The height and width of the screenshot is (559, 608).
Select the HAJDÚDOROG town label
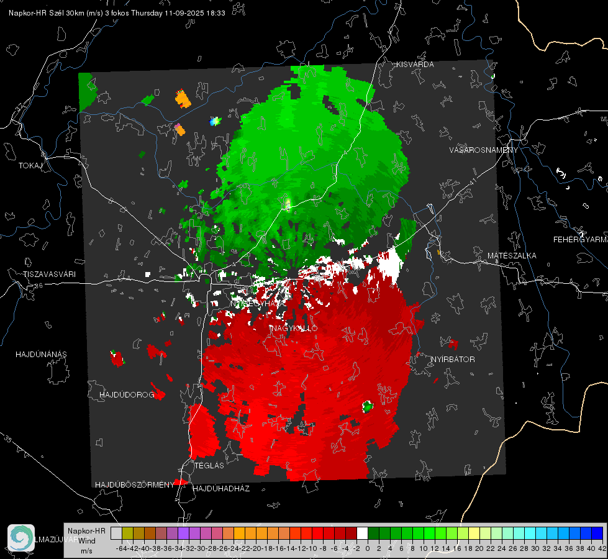click(127, 395)
